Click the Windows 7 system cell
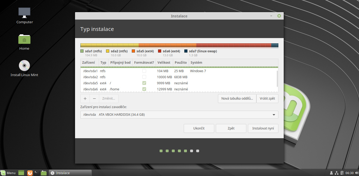 [198, 71]
